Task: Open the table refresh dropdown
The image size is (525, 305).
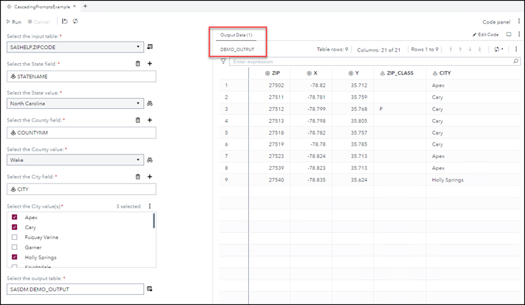Action: [499, 50]
